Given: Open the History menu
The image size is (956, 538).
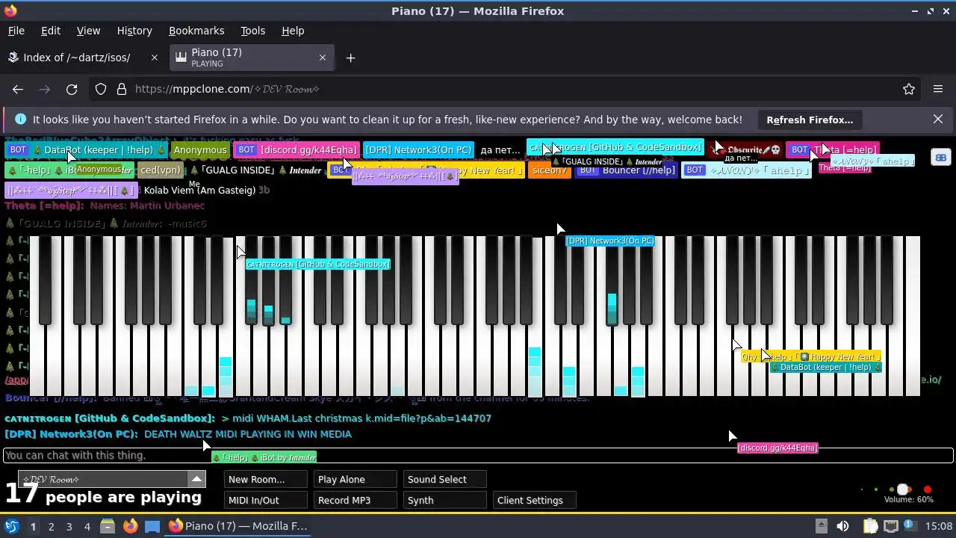Looking at the screenshot, I should [x=134, y=31].
